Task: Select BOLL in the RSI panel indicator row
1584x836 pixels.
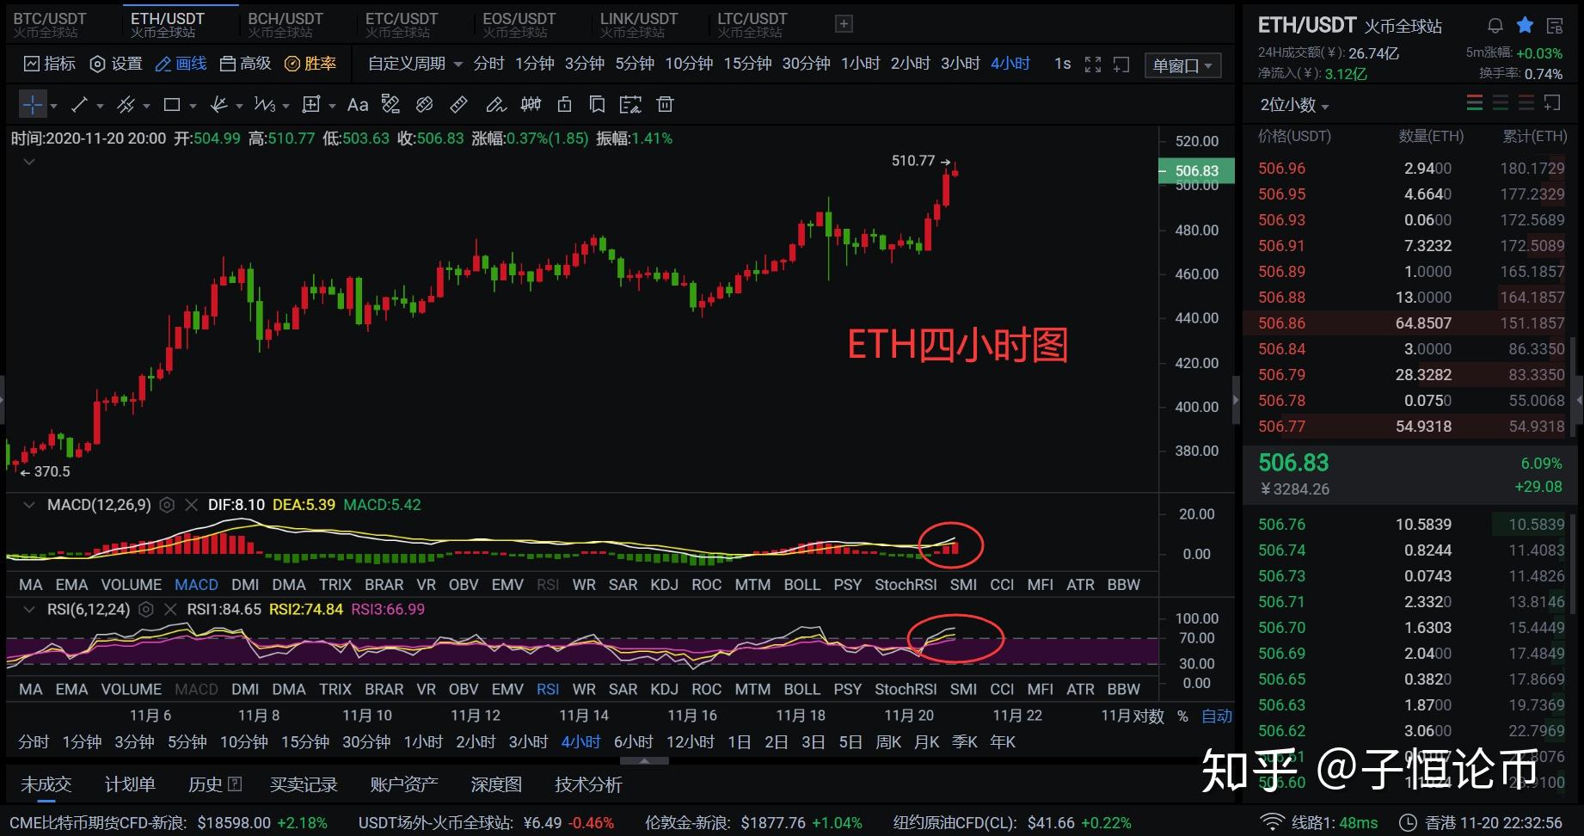Action: (801, 690)
